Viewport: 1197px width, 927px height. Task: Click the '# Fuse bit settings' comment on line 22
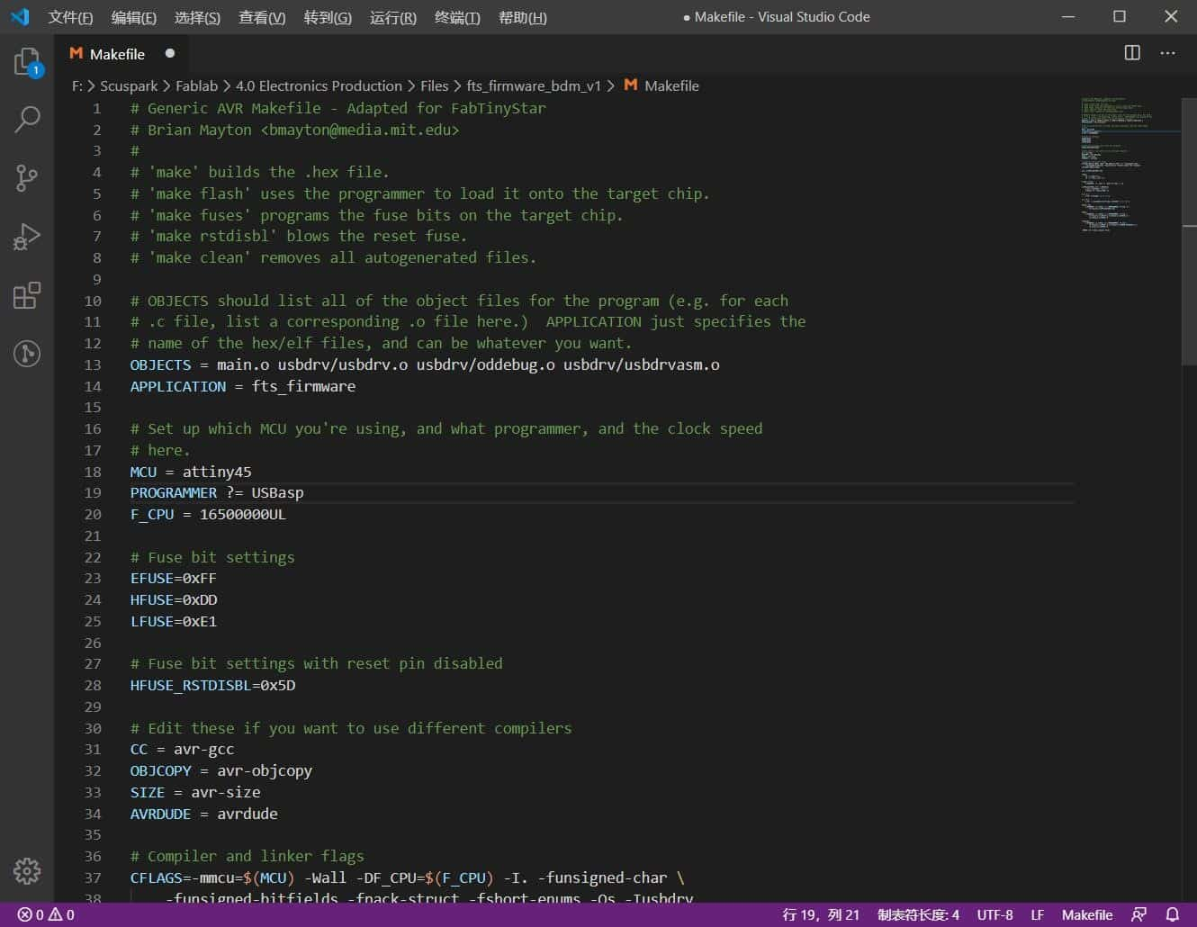(212, 557)
